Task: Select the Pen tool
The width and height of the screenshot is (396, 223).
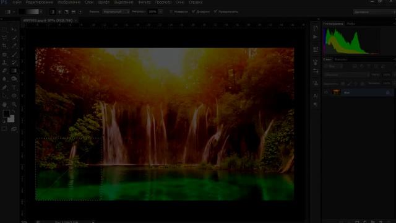Action: [4, 87]
